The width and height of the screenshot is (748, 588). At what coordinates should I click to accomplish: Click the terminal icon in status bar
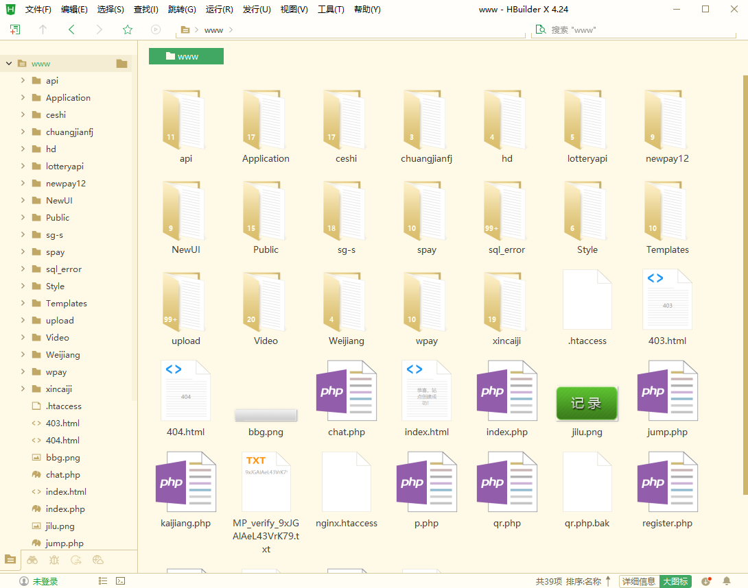(120, 581)
